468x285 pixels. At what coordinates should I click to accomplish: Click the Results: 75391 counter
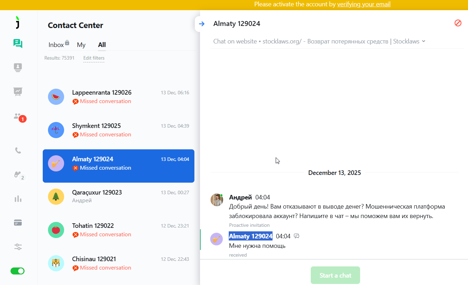pos(60,58)
